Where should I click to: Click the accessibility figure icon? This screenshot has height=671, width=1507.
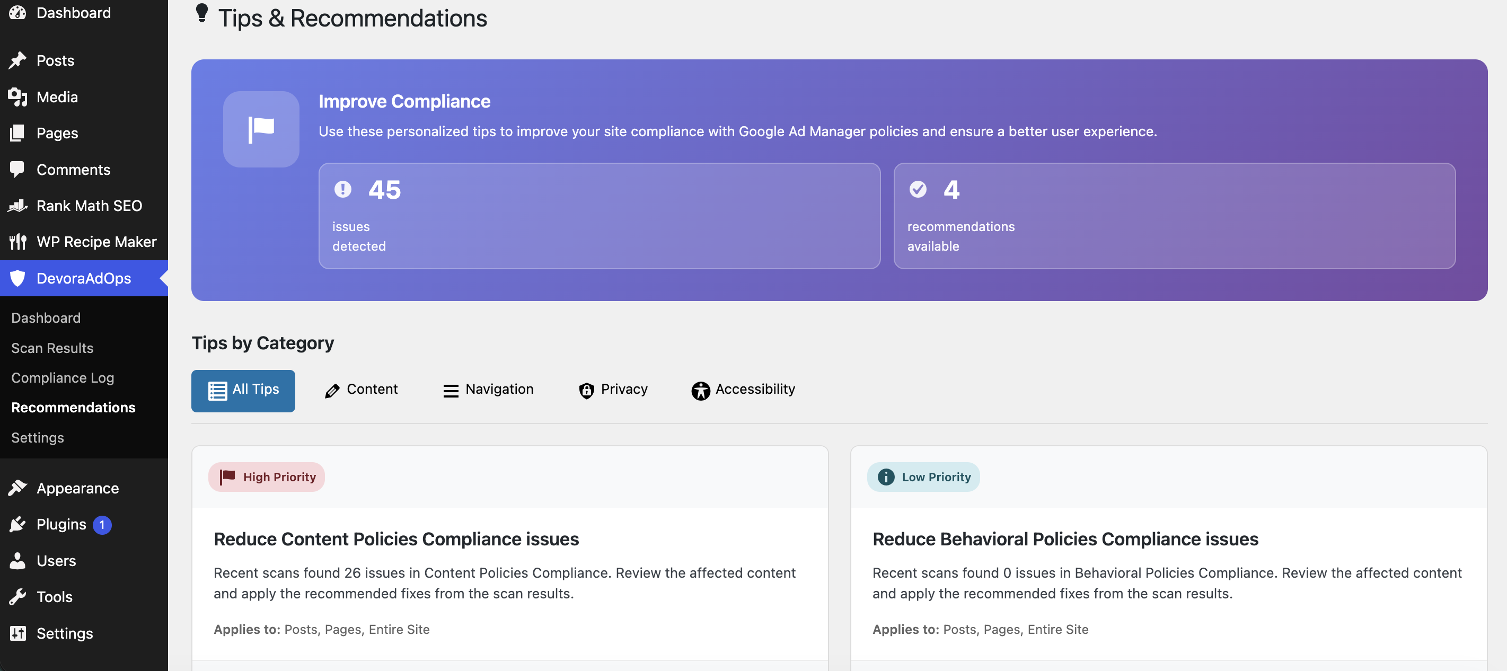pos(700,390)
